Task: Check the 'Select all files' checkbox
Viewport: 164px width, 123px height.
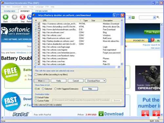Action: click(x=36, y=74)
